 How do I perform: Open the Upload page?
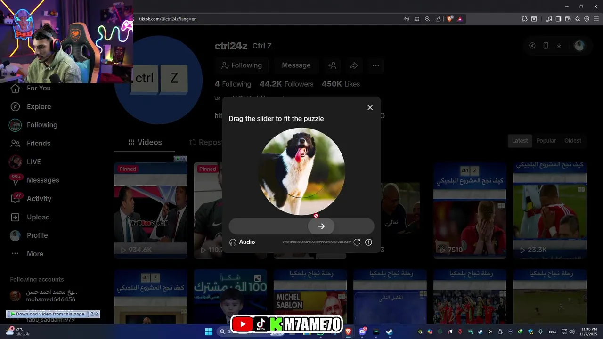pos(30,217)
